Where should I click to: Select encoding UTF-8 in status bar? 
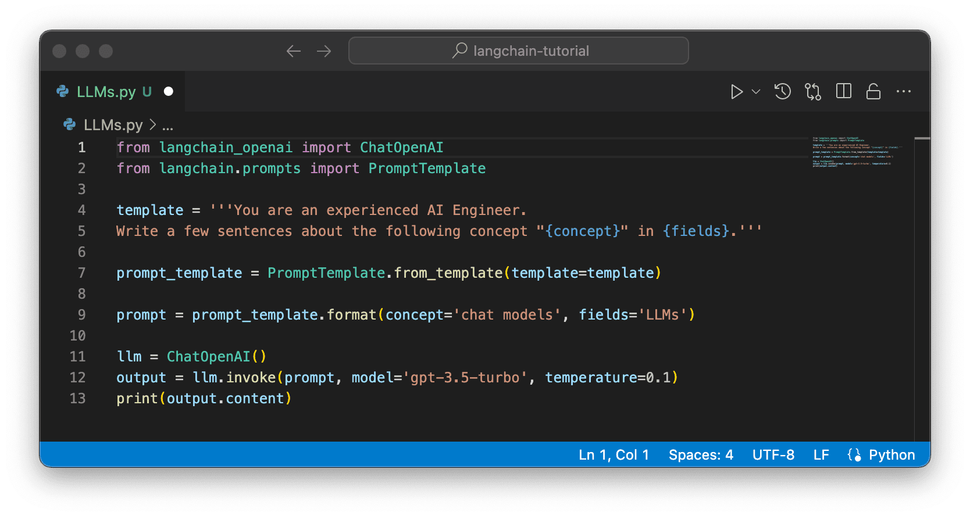(x=773, y=455)
